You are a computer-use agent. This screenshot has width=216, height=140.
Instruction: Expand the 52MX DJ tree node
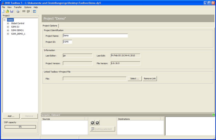(8, 27)
